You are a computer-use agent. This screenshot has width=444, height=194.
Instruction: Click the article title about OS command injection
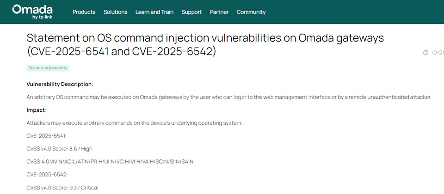coord(205,44)
